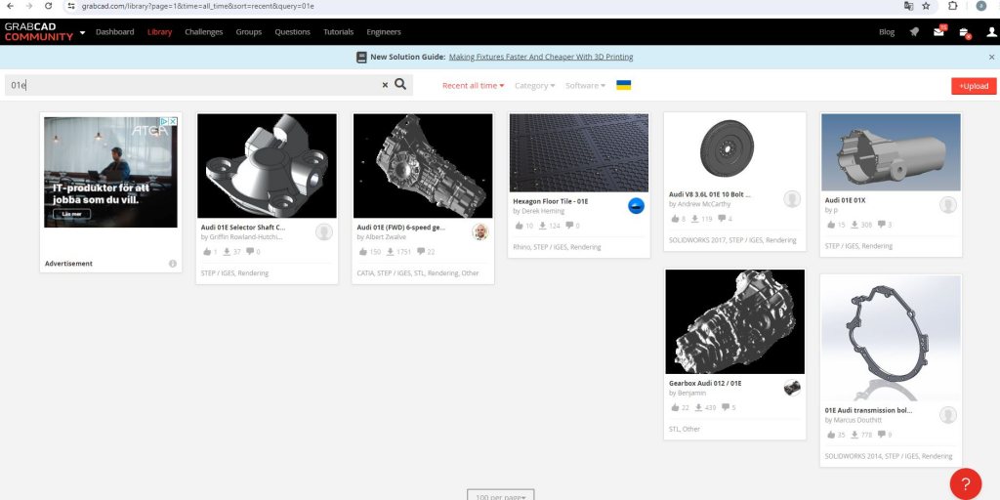This screenshot has height=500, width=1000.
Task: Expand the Category filter dropdown
Action: click(x=534, y=86)
